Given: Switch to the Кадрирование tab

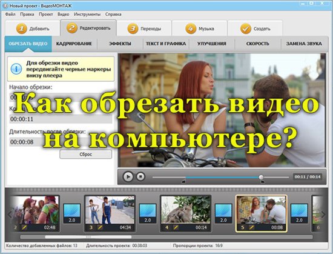Looking at the screenshot, I should pyautogui.click(x=74, y=44).
